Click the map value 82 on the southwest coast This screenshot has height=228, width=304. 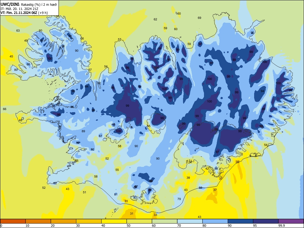55,183
